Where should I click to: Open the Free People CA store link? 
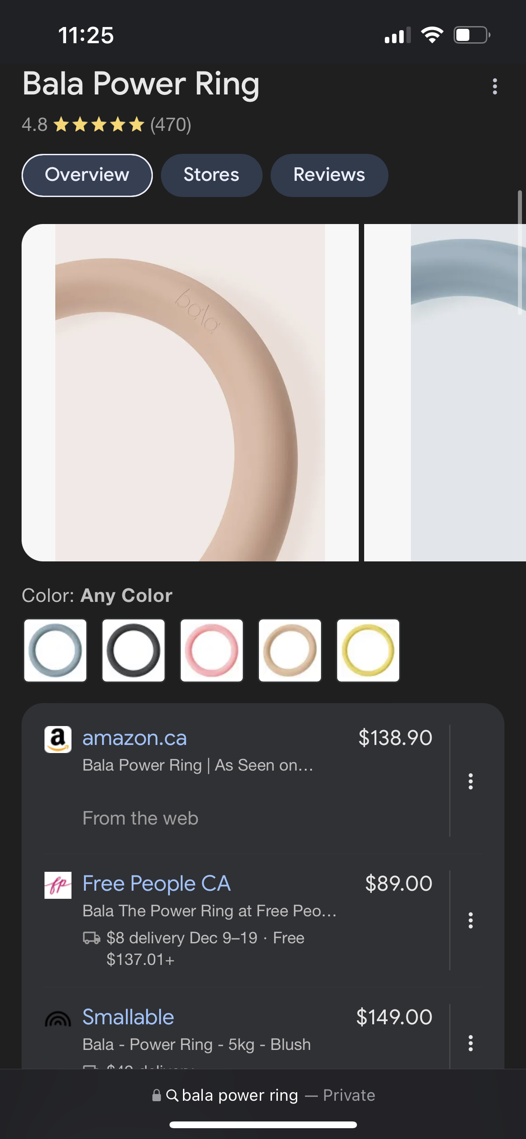(156, 883)
